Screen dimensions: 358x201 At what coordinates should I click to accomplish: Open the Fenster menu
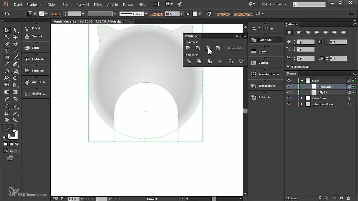pos(128,5)
